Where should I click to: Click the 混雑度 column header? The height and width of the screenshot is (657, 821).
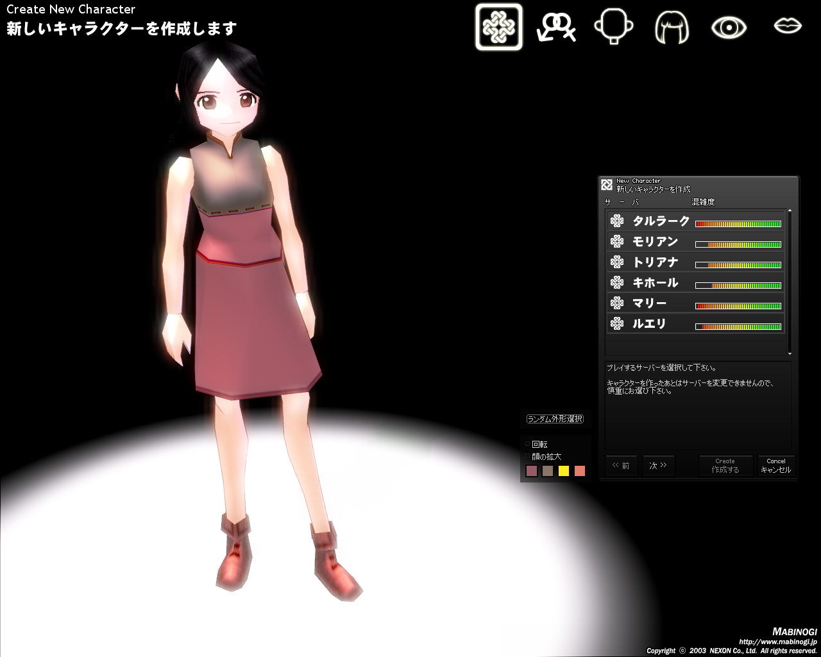click(703, 202)
